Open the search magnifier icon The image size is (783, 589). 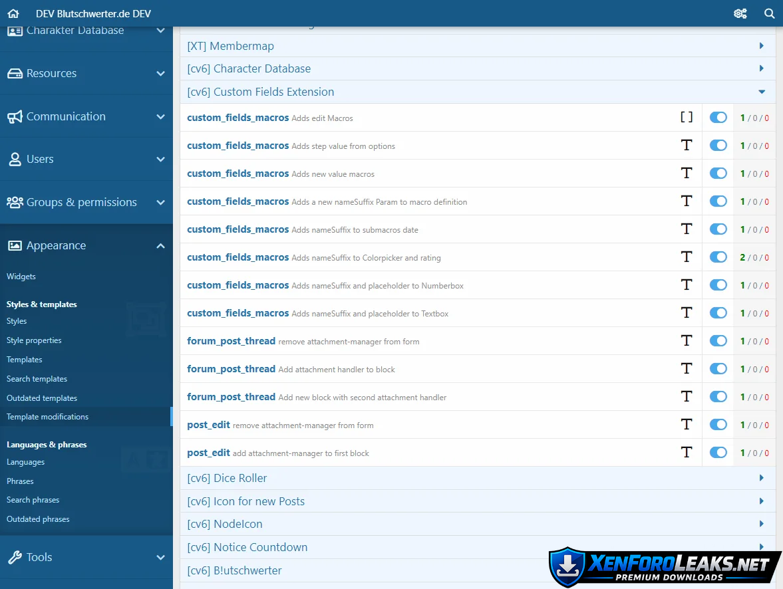[x=769, y=13]
